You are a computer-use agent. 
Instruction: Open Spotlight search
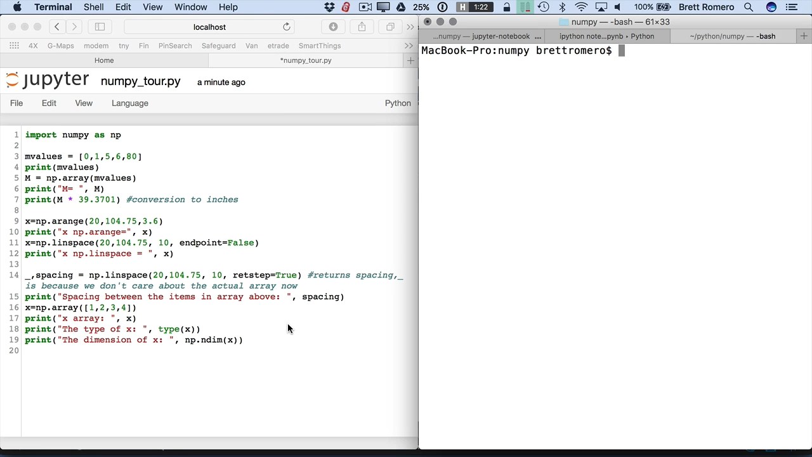[x=749, y=7]
